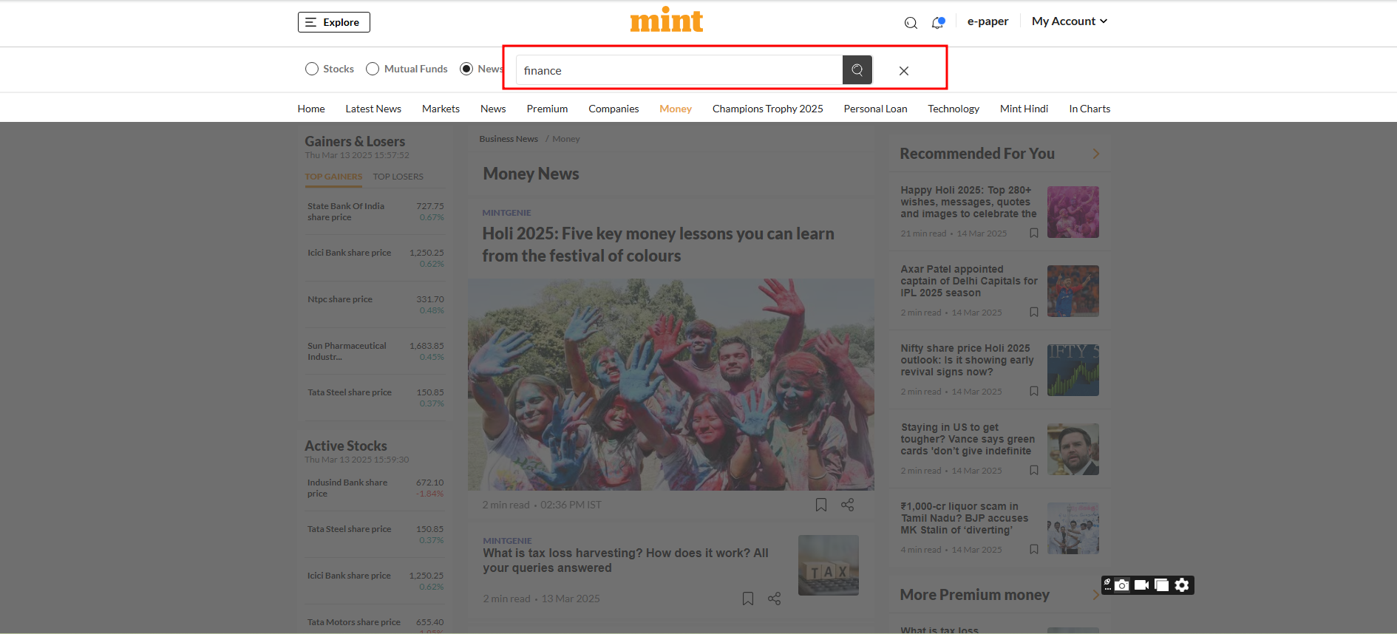The image size is (1397, 634).
Task: Select the Stocks radio button
Action: 312,69
